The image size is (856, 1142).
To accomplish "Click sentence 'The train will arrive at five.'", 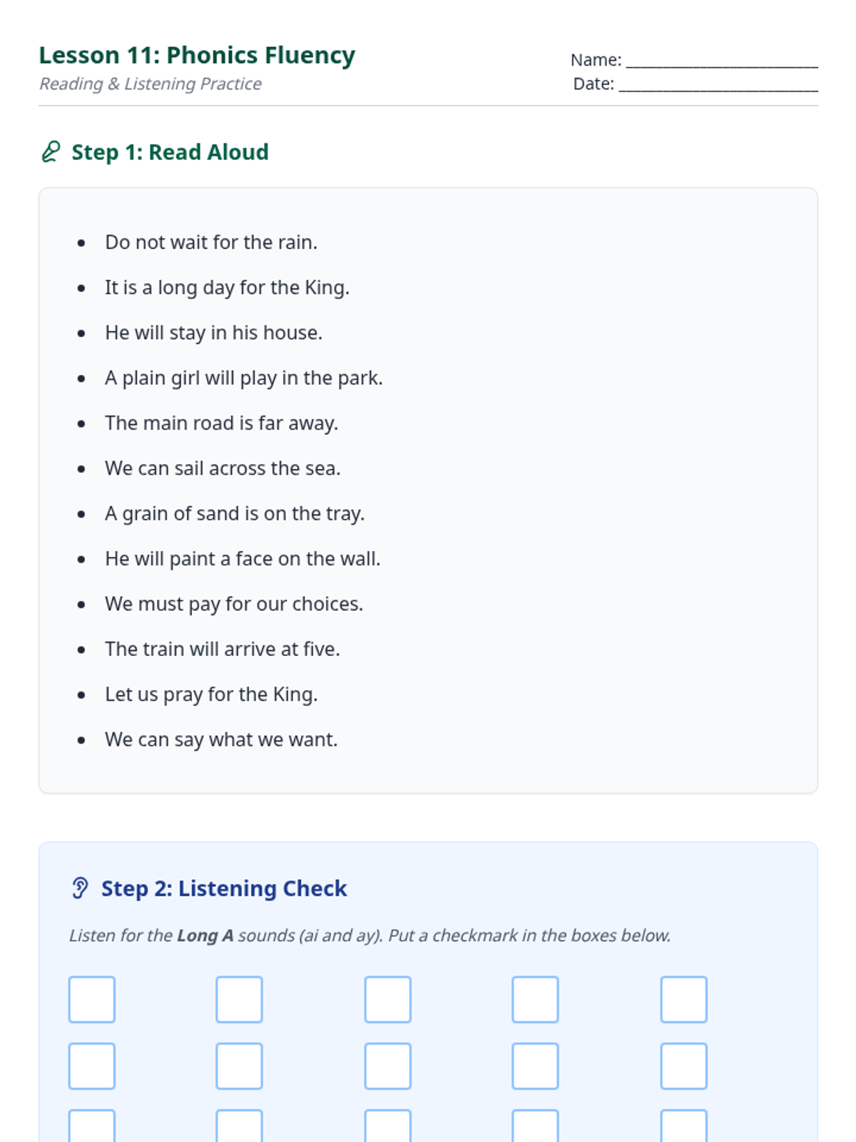I will pyautogui.click(x=223, y=649).
